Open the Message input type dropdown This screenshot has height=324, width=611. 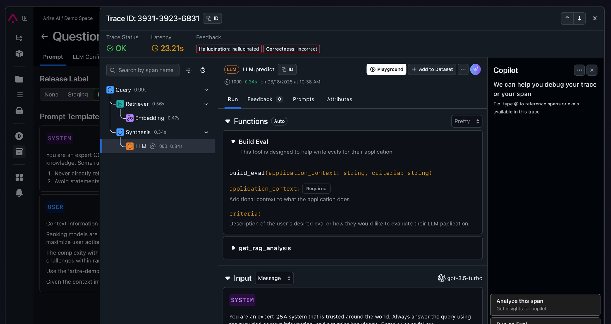tap(274, 278)
